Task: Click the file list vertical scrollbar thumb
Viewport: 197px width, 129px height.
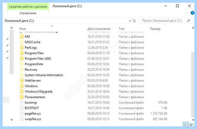Action: click(x=193, y=85)
